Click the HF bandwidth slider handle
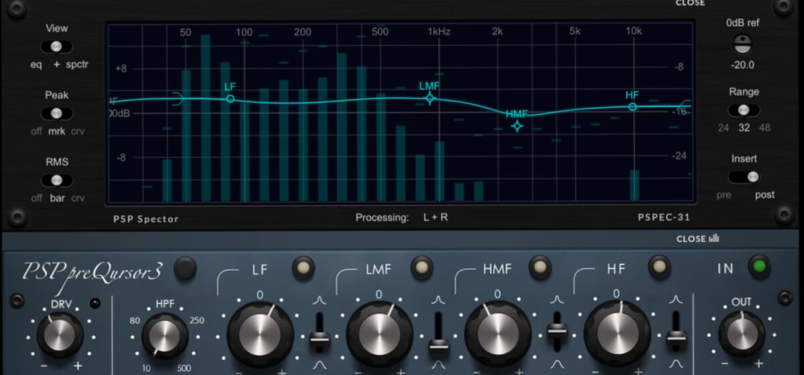Viewport: 804px width, 375px height. (x=676, y=338)
